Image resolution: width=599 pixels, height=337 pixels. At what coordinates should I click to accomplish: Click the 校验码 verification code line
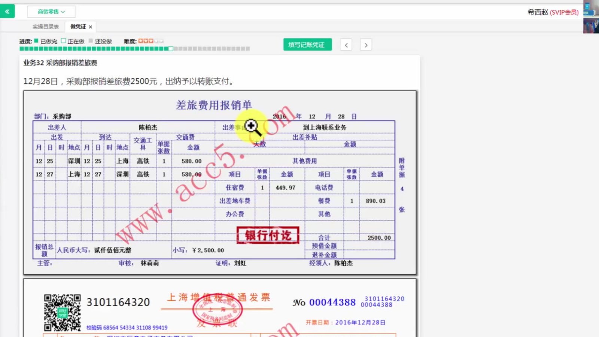click(127, 328)
